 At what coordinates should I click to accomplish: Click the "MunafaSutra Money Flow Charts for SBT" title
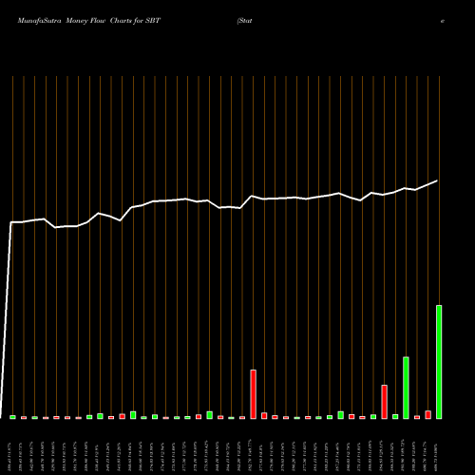[x=89, y=21]
